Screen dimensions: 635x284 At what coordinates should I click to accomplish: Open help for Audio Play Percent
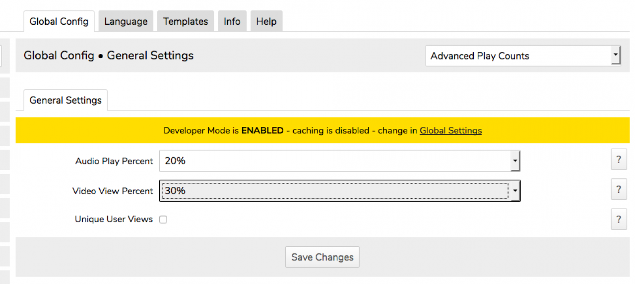pos(619,160)
